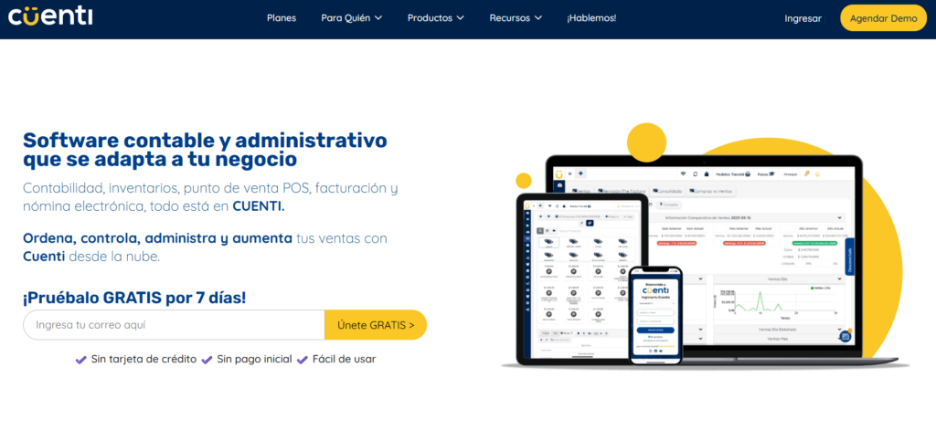This screenshot has height=441, width=936.
Task: Open the ¡Hablemos! contact link
Action: pyautogui.click(x=591, y=18)
